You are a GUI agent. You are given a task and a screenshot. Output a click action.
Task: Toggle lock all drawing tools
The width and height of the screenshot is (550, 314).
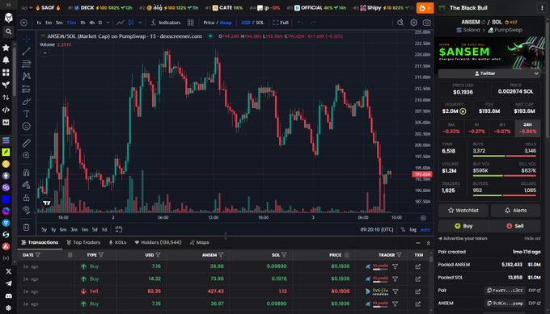tap(27, 198)
